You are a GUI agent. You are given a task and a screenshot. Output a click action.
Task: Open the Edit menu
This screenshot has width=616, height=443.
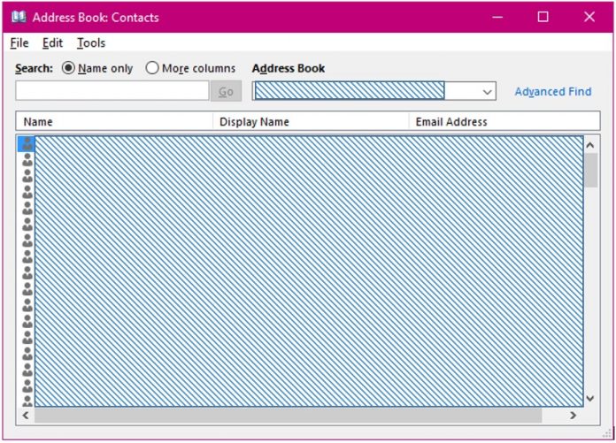(52, 42)
